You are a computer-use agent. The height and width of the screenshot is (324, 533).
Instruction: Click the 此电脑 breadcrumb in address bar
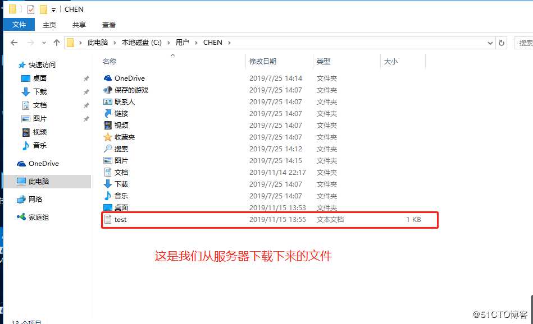tap(98, 43)
